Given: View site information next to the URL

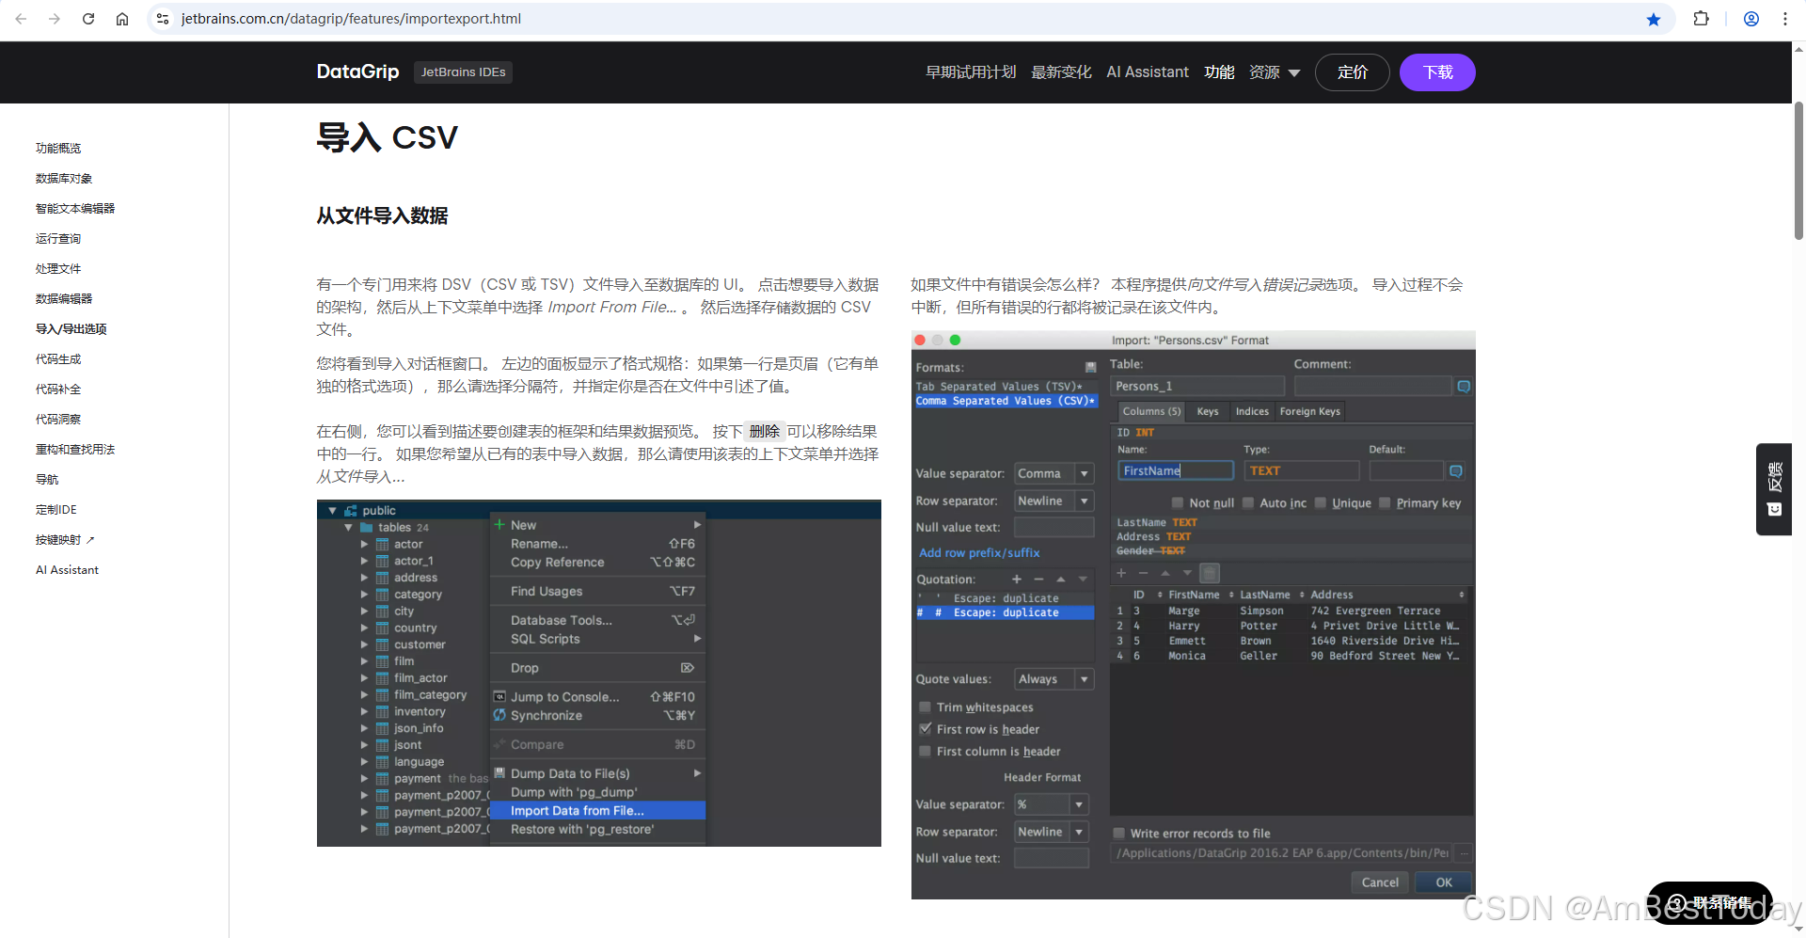Looking at the screenshot, I should (163, 19).
